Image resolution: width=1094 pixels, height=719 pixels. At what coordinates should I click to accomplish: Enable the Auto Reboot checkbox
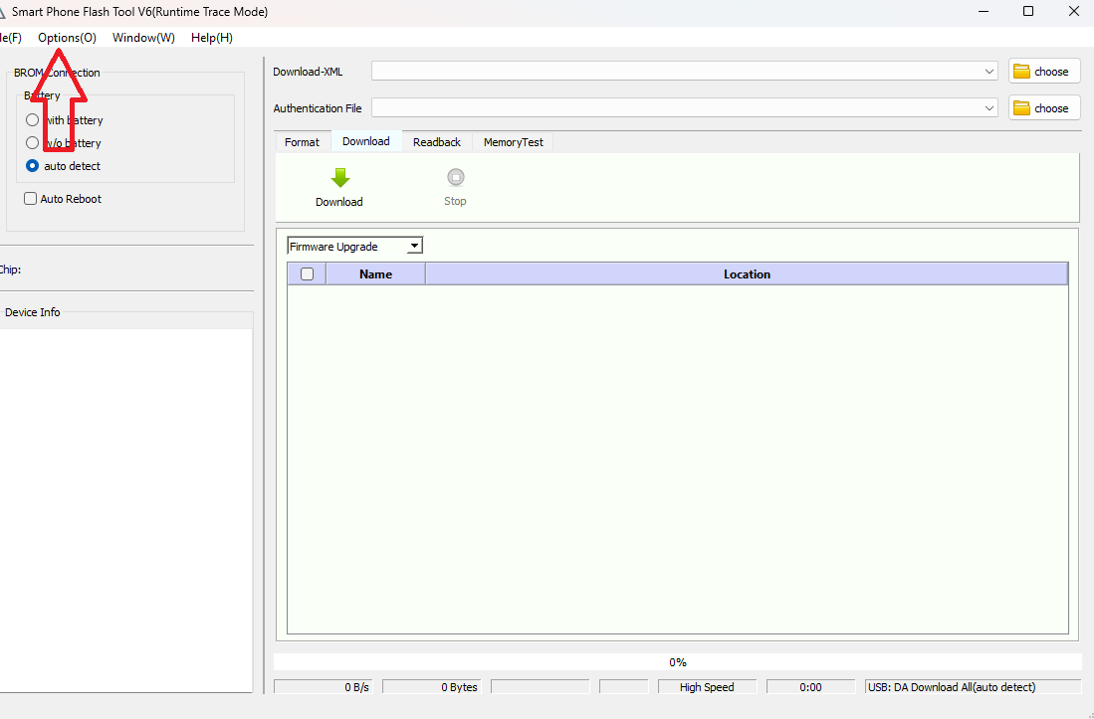(31, 199)
